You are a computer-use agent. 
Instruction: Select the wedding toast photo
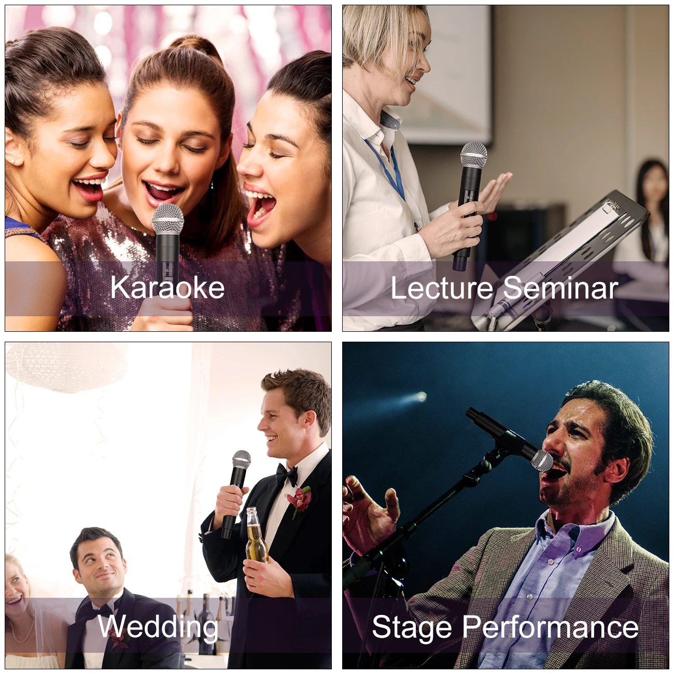coord(168,505)
